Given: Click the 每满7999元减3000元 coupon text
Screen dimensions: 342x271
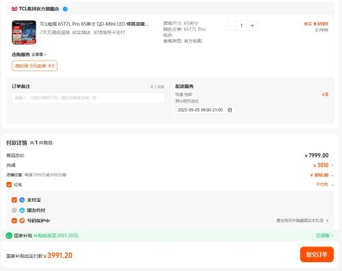Looking at the screenshot, I should point(45,175).
